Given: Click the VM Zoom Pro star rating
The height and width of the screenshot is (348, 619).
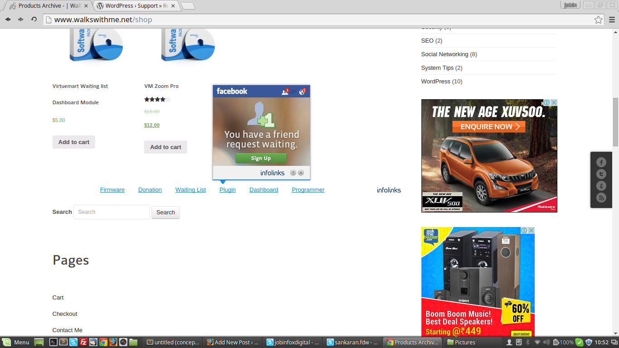Looking at the screenshot, I should 157,99.
